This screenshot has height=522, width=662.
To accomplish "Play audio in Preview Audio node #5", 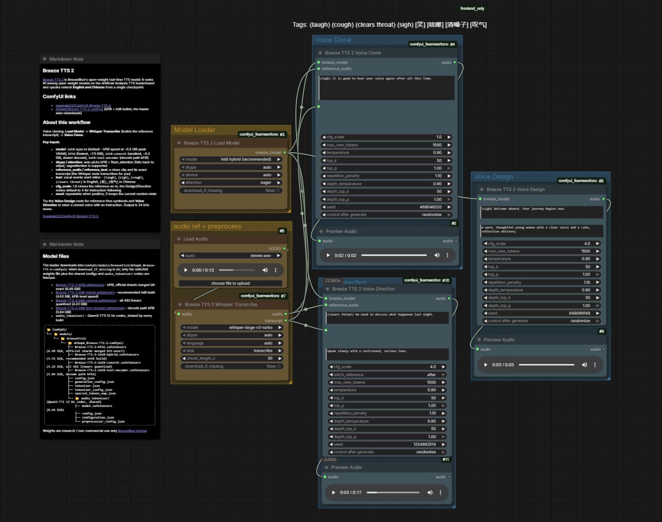I will click(328, 255).
